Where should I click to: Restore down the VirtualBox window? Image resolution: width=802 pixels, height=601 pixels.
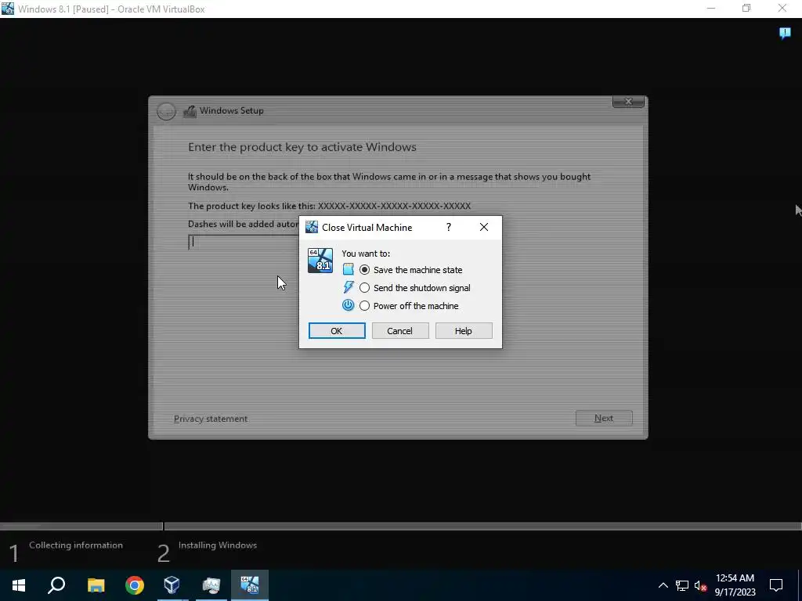pos(746,9)
